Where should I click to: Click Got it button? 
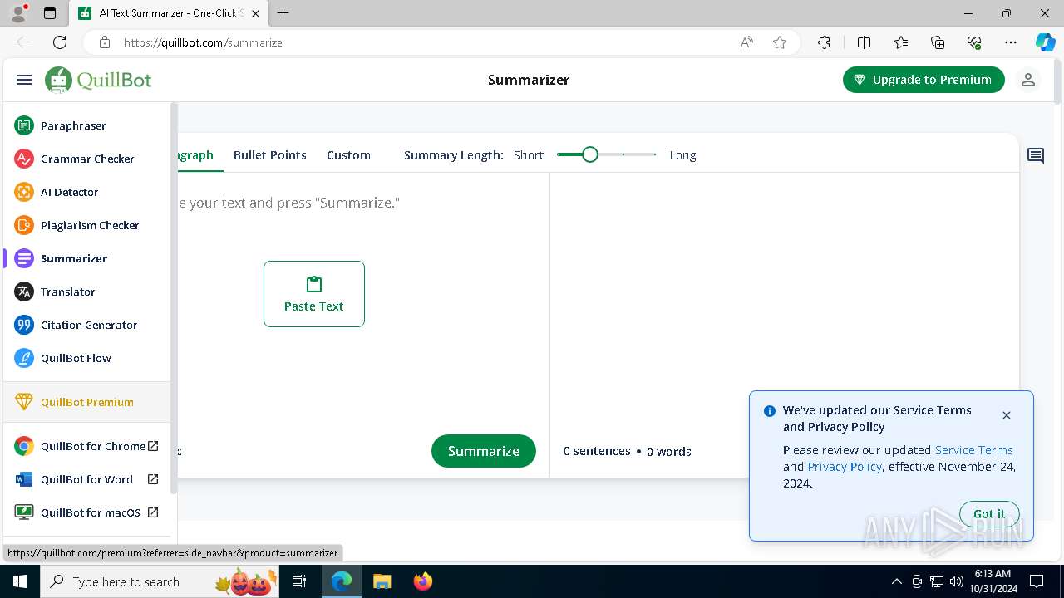pyautogui.click(x=989, y=514)
